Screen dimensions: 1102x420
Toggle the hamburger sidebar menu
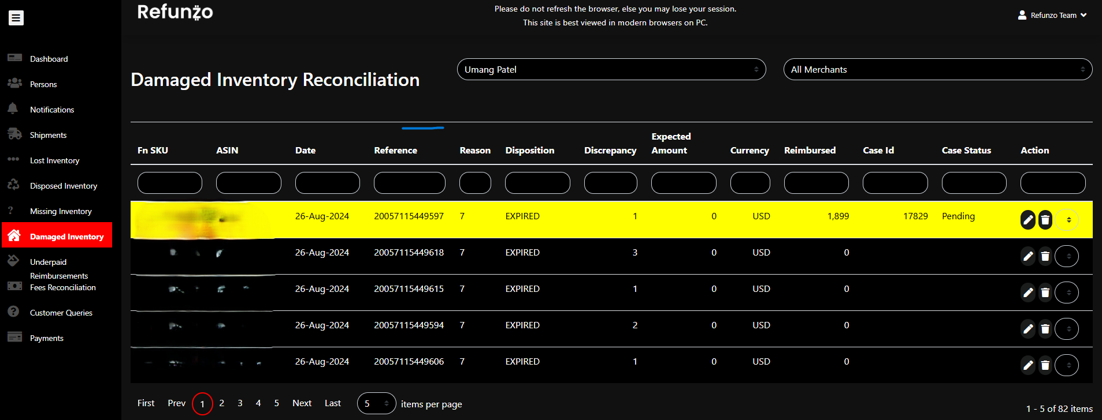(x=16, y=18)
